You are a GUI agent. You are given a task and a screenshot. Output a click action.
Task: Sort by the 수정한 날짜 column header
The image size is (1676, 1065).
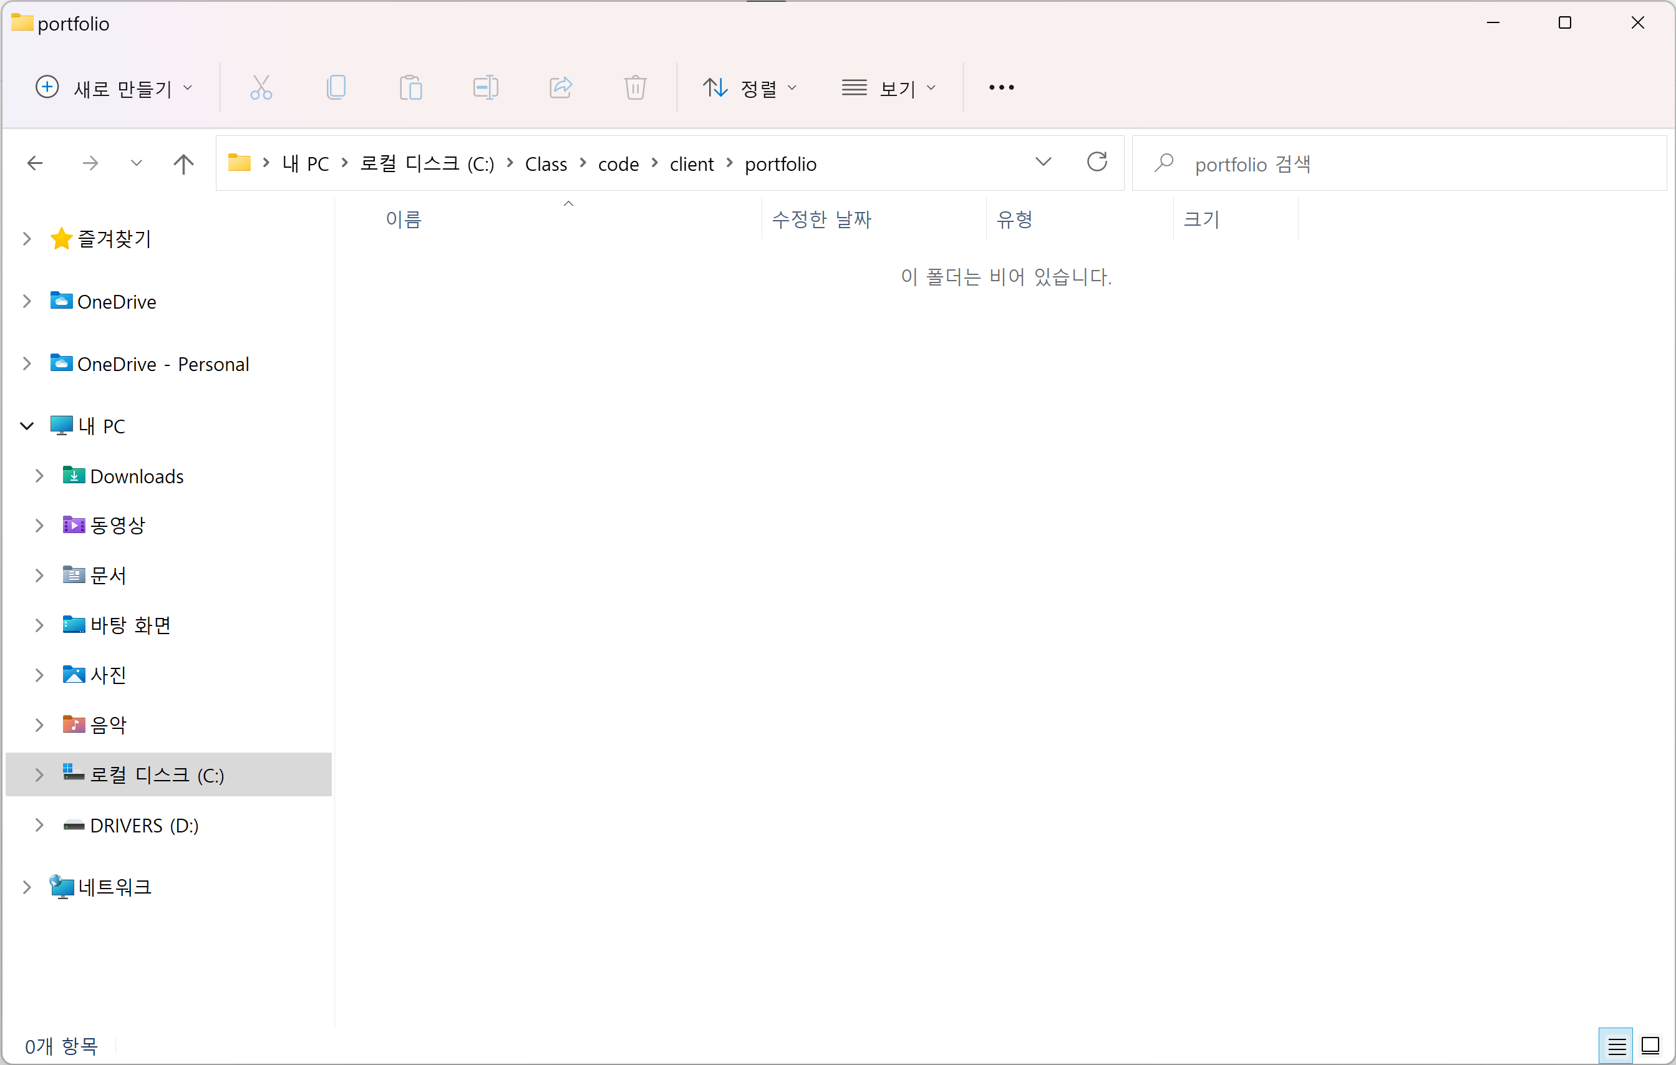(821, 220)
